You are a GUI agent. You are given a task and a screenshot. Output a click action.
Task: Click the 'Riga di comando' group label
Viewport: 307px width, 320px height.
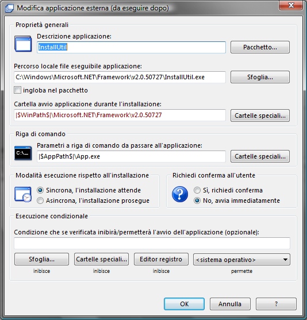[x=40, y=134]
